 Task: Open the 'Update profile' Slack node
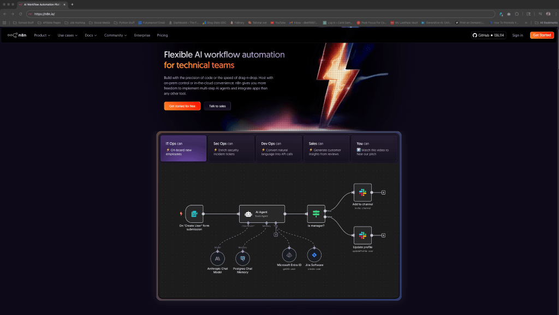(362, 235)
